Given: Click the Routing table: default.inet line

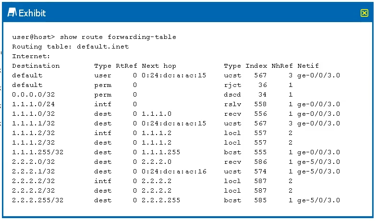Looking at the screenshot, I should 71,47.
